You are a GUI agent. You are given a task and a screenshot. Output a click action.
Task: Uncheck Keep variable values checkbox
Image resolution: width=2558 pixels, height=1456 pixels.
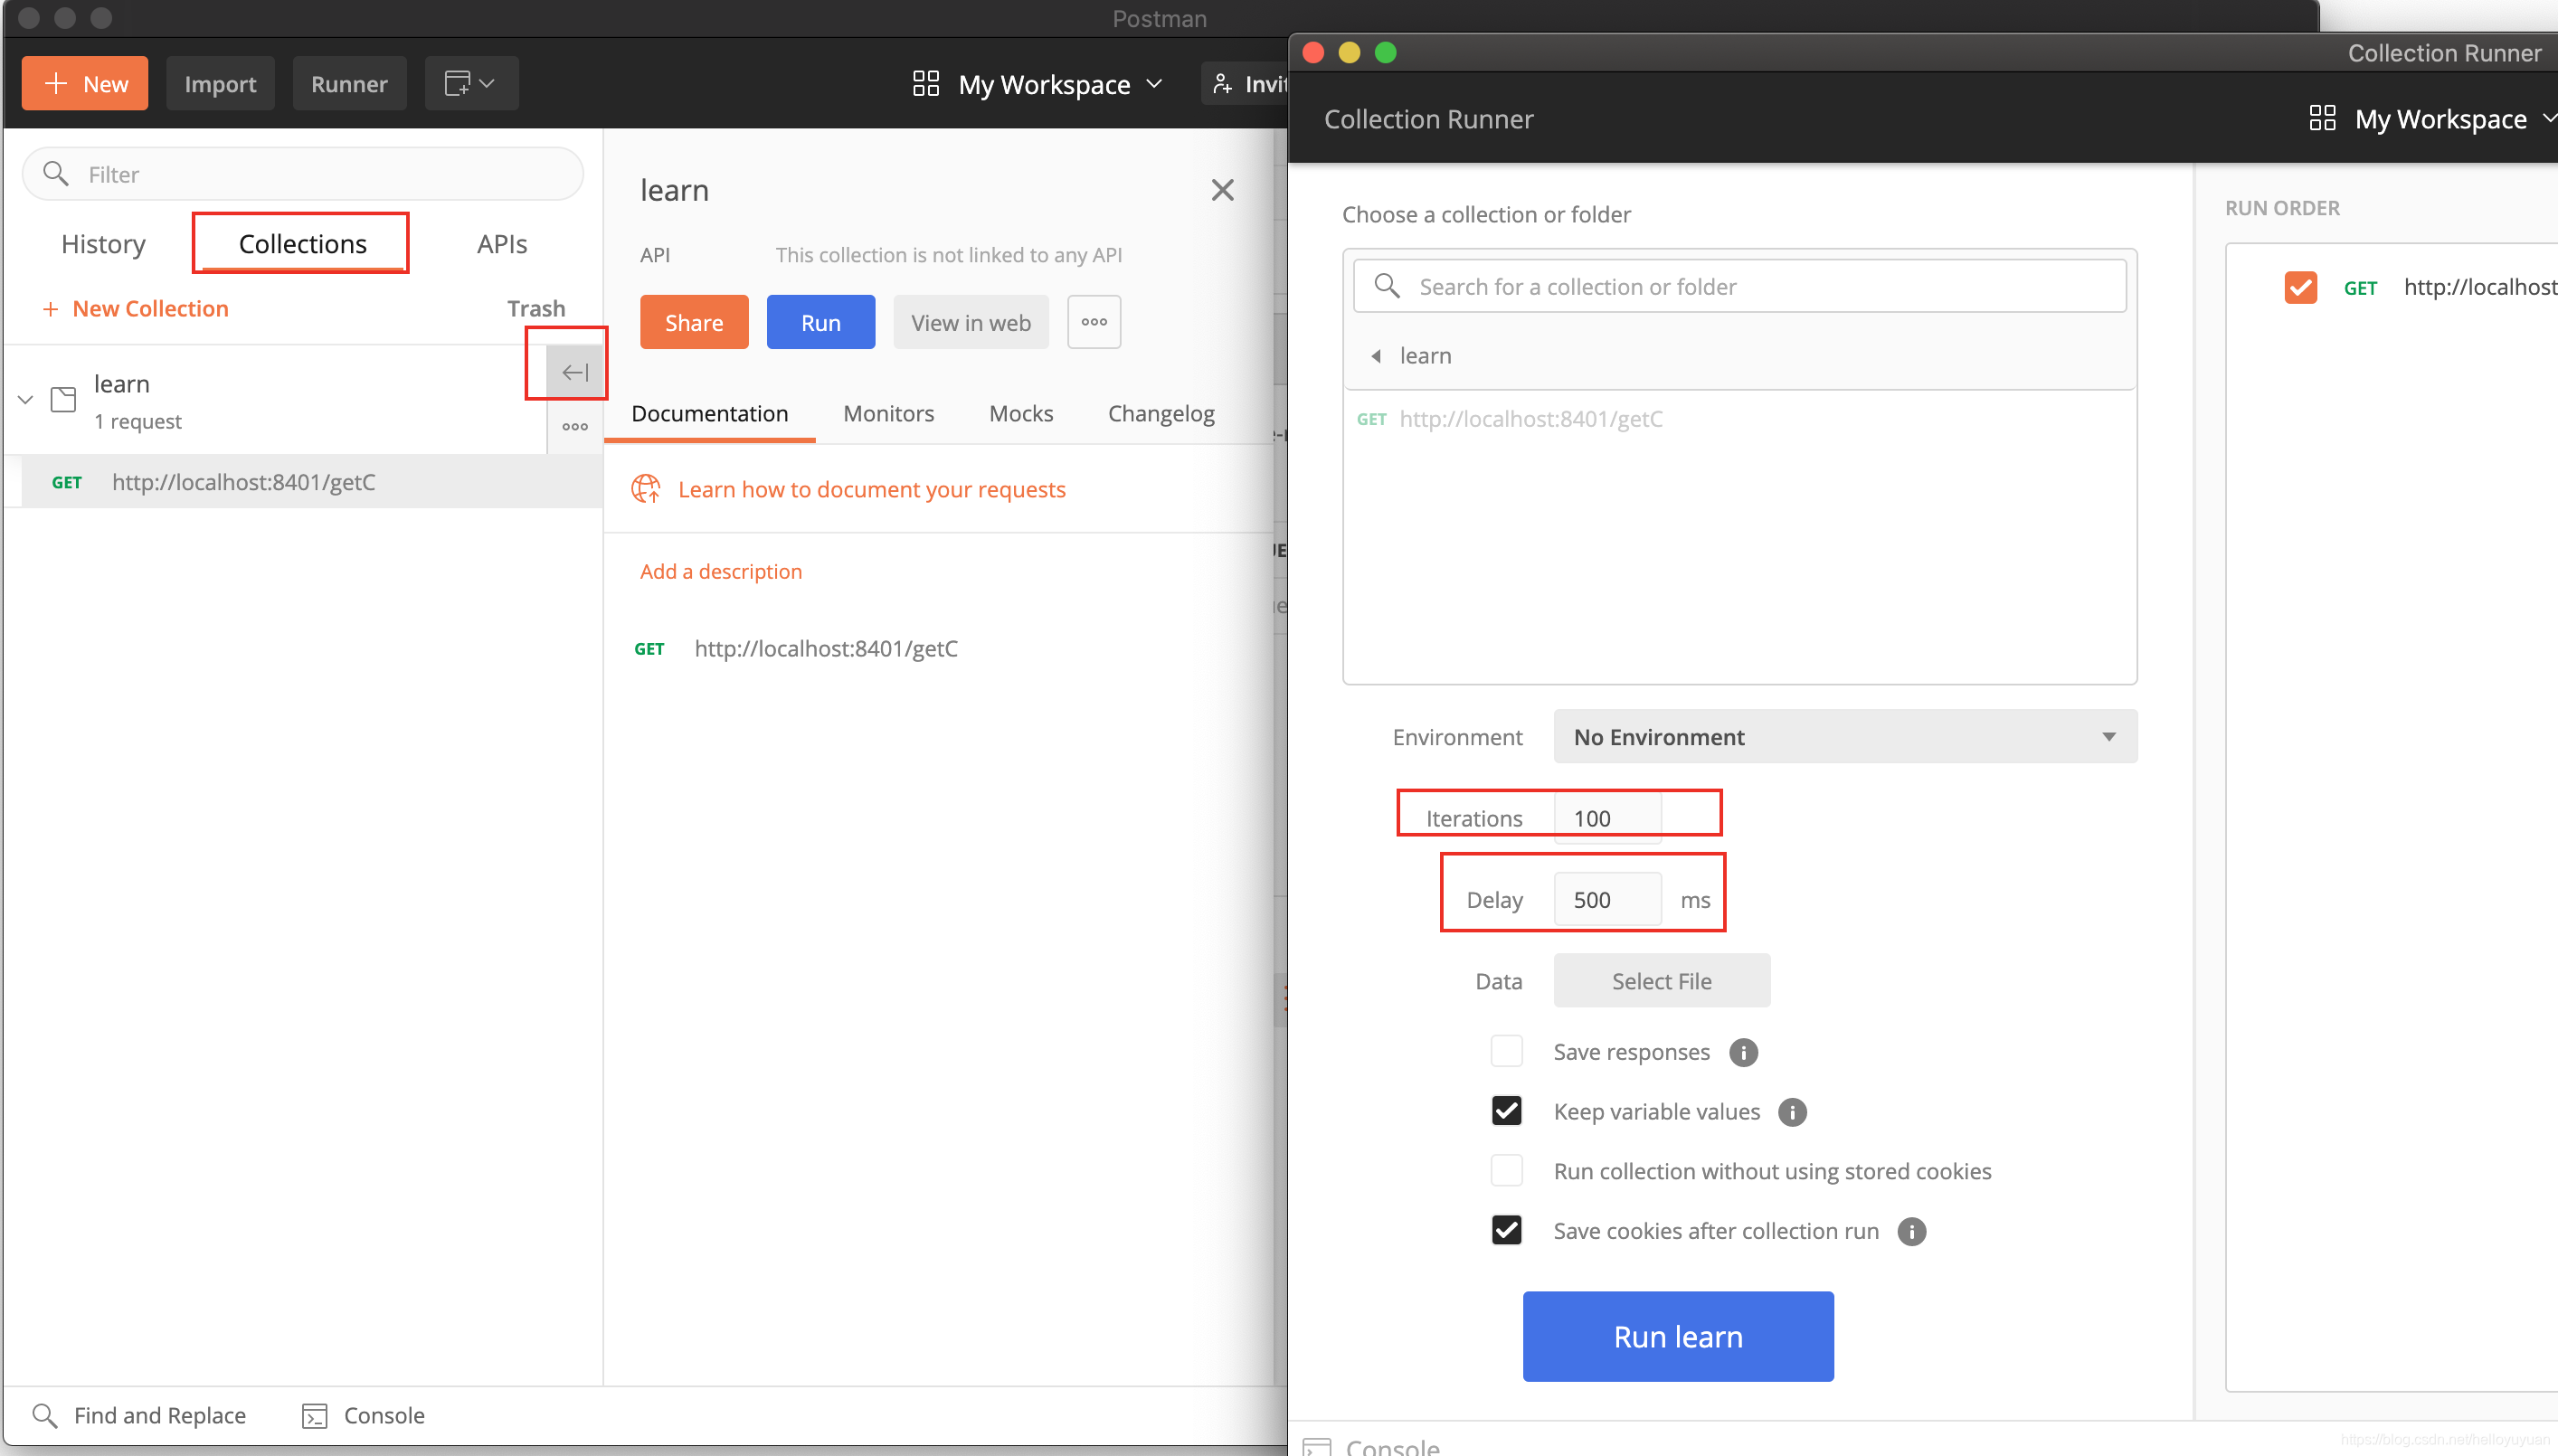[1506, 1112]
